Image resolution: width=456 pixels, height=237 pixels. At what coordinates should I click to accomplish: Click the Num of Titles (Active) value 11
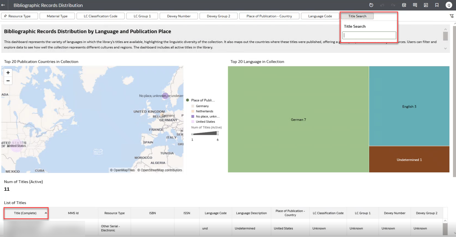click(x=7, y=189)
